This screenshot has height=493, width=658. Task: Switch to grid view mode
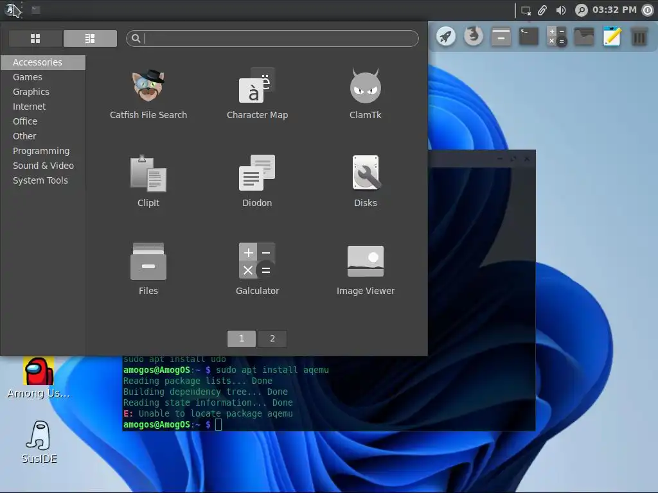coord(36,39)
